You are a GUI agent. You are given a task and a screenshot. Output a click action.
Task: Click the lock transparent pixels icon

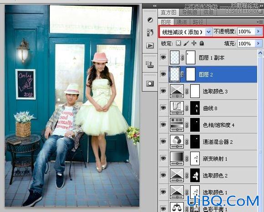coord(178,43)
